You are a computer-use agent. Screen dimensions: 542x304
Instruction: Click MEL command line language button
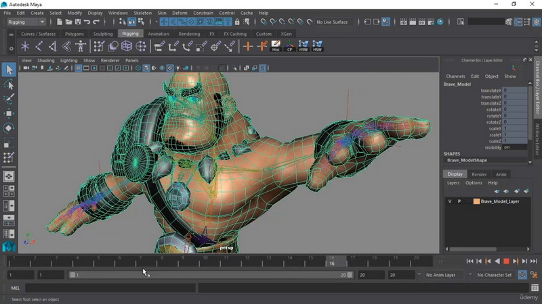click(15, 288)
